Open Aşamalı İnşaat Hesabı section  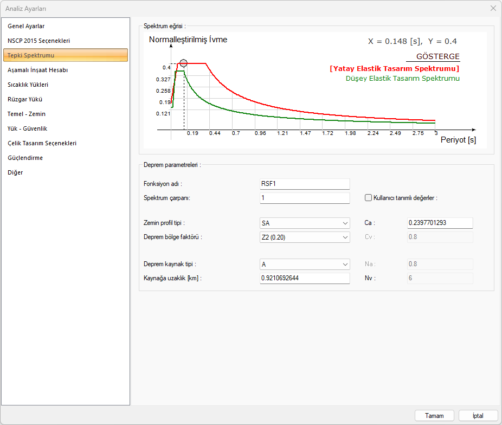tap(37, 70)
